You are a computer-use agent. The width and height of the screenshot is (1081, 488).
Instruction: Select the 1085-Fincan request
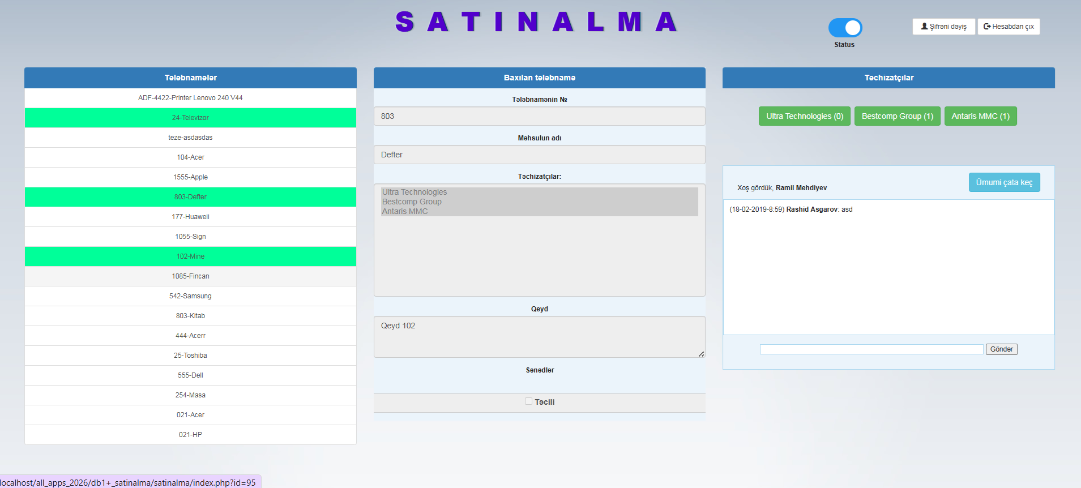point(190,276)
